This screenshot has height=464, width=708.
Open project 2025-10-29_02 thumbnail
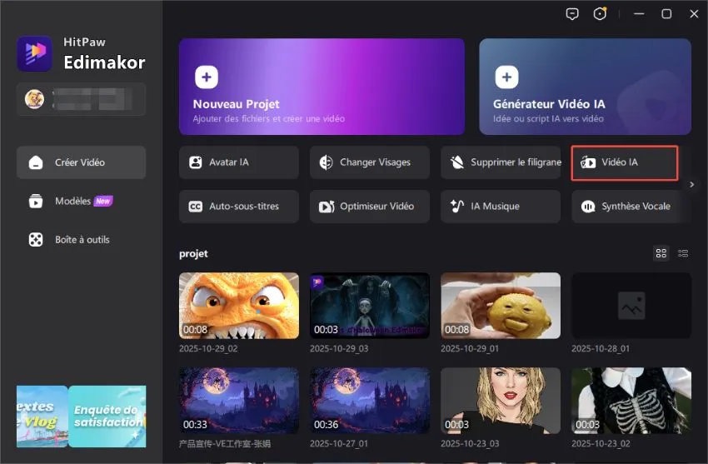tap(238, 305)
